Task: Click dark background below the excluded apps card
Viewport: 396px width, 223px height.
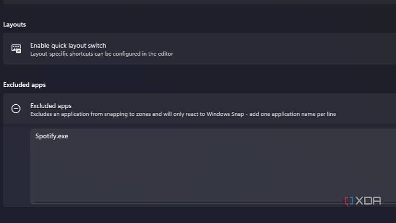Action: (192, 215)
